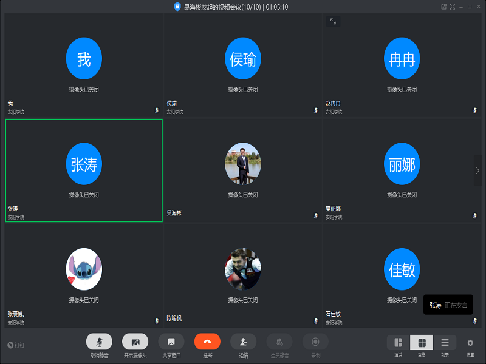The image size is (486, 364).
Task: Invite more participants to the meeting
Action: click(243, 342)
